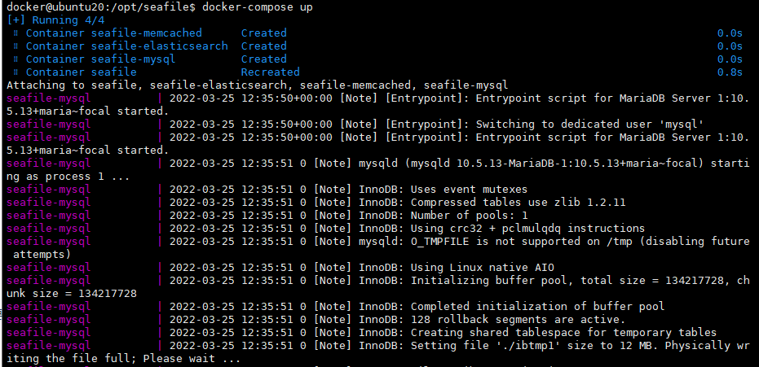The height and width of the screenshot is (367, 759).
Task: Click the Attaching to seafile line
Action: coord(257,85)
